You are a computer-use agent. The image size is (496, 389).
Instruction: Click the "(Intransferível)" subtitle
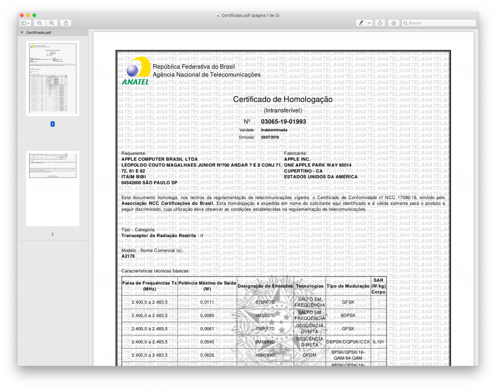point(283,111)
